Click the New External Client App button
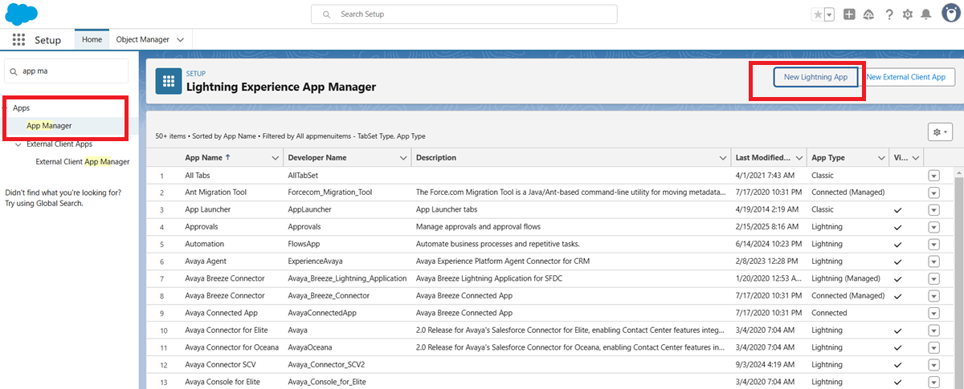This screenshot has width=964, height=389. 905,77
